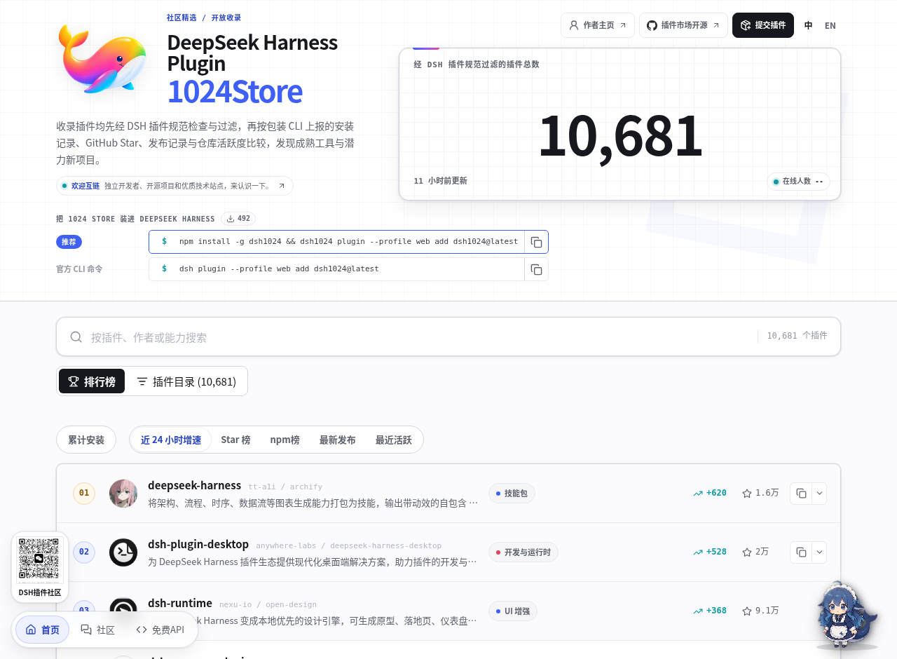The width and height of the screenshot is (897, 659).
Task: Switch language to EN
Action: 830,26
